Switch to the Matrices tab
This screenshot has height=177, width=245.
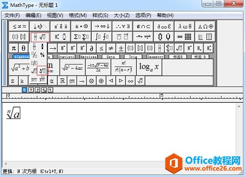(x=88, y=57)
